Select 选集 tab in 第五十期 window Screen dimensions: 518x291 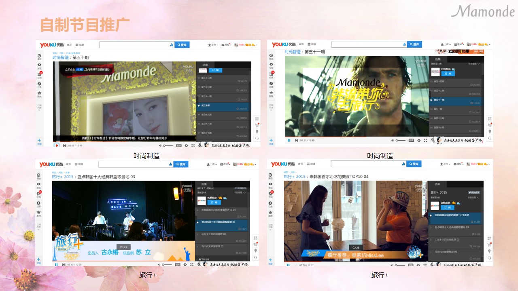[205, 65]
